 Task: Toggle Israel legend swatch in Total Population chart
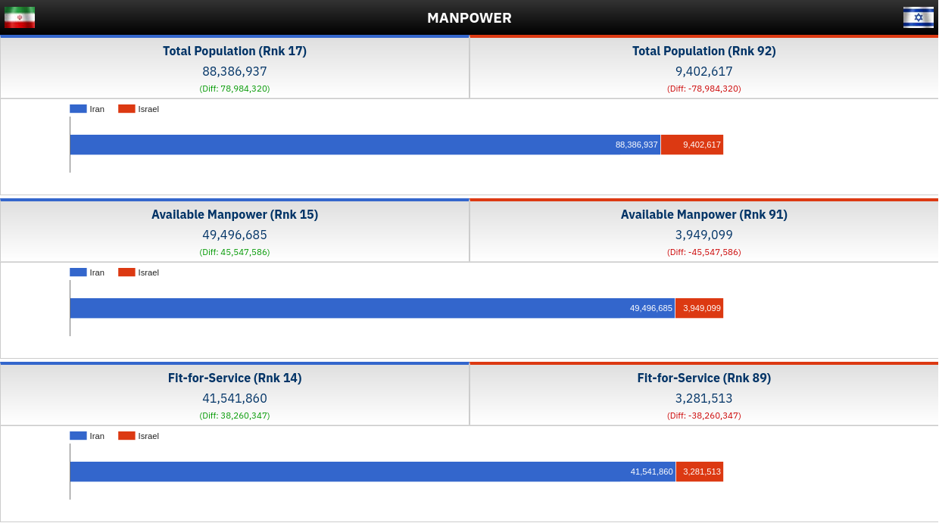[126, 109]
